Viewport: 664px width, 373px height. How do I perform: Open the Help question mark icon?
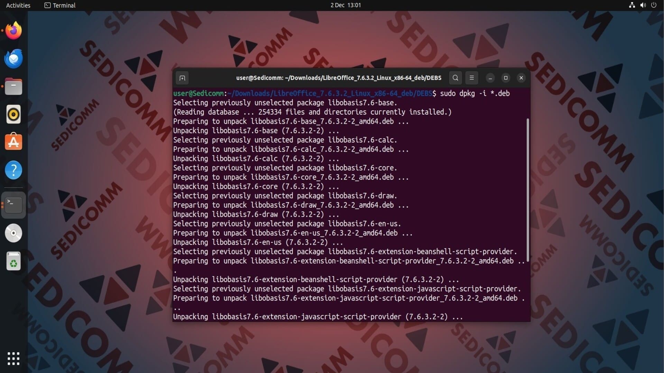click(x=13, y=170)
